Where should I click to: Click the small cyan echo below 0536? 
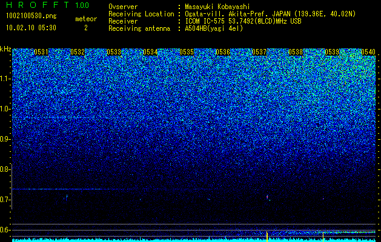(209, 199)
